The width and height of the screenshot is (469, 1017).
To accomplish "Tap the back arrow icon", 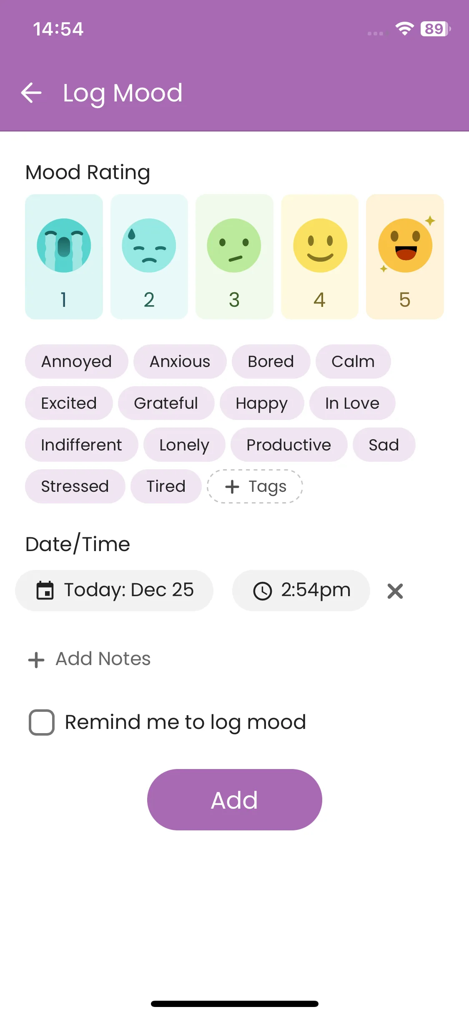I will point(31,93).
